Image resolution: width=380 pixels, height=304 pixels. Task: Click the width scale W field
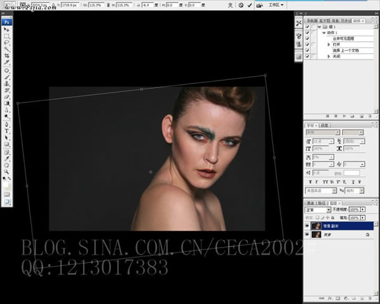point(96,5)
